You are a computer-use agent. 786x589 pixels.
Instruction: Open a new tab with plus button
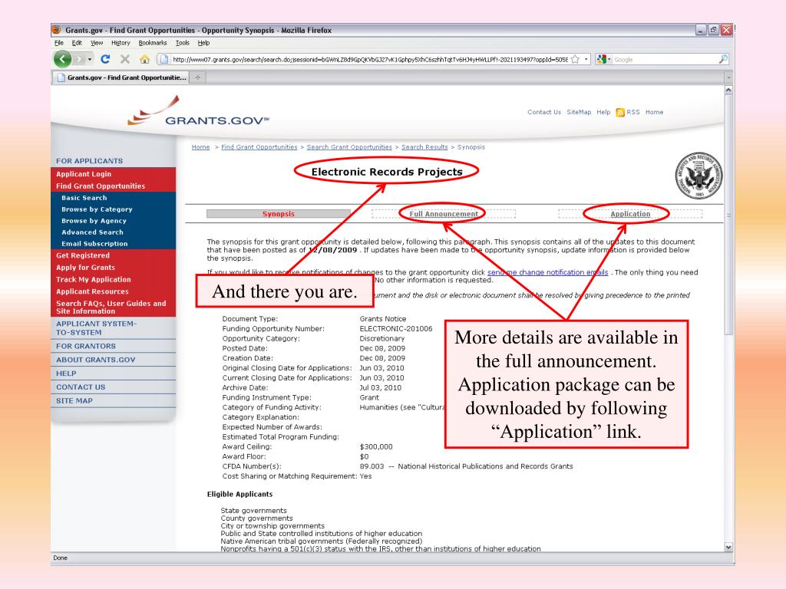(x=198, y=77)
